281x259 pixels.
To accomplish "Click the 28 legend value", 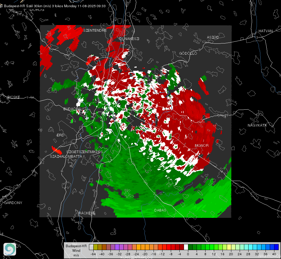I will (x=248, y=254).
